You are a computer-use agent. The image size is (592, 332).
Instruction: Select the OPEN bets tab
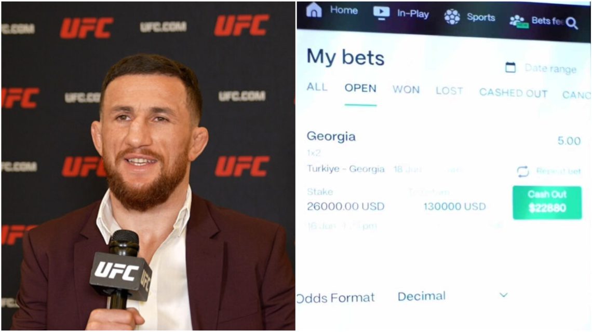[360, 88]
